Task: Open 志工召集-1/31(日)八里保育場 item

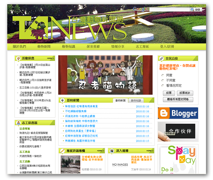Action: [x=35, y=88]
